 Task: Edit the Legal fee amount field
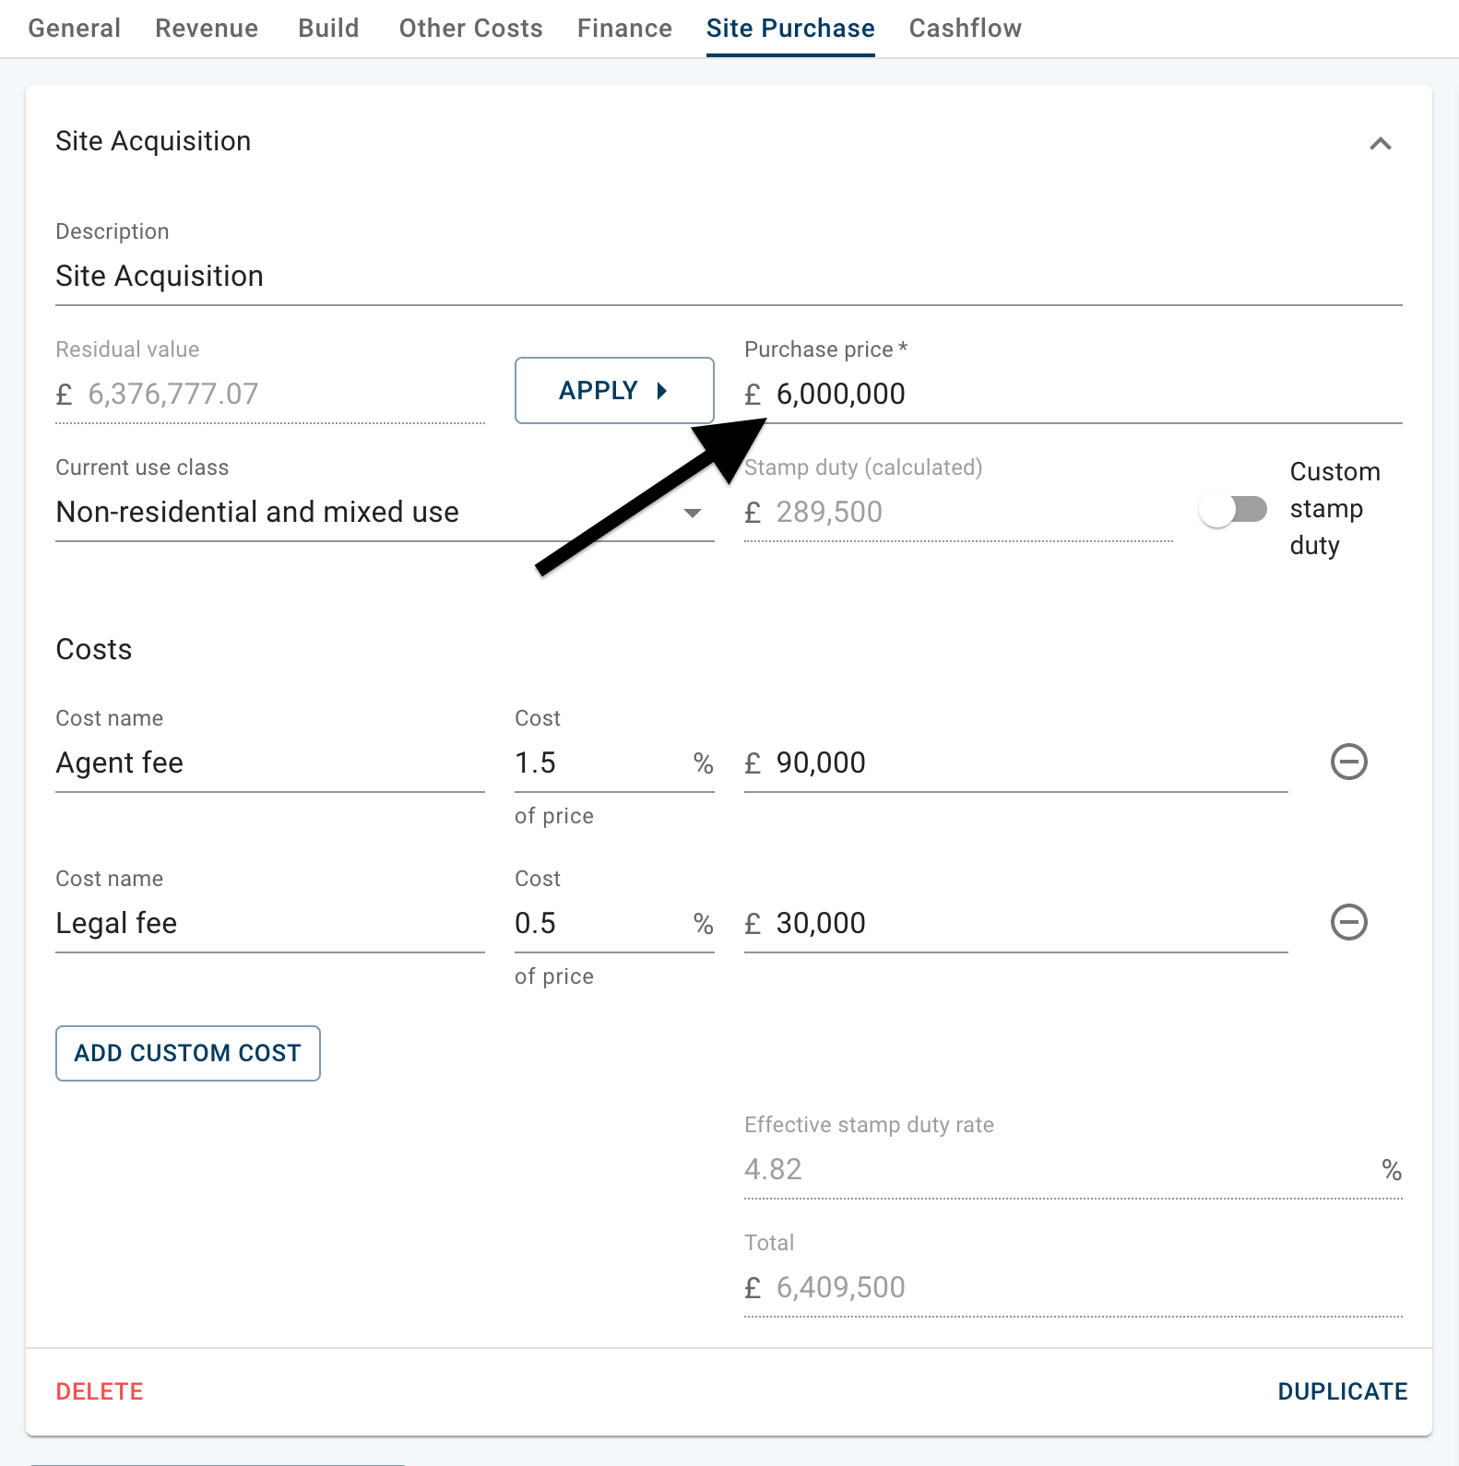tap(1016, 924)
